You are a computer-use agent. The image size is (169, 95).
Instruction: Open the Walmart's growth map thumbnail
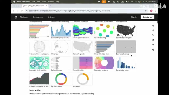83,47
